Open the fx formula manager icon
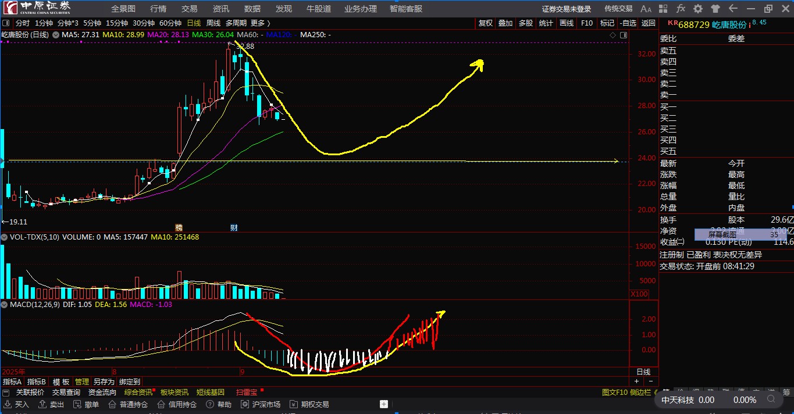794x414 pixels. click(x=681, y=9)
